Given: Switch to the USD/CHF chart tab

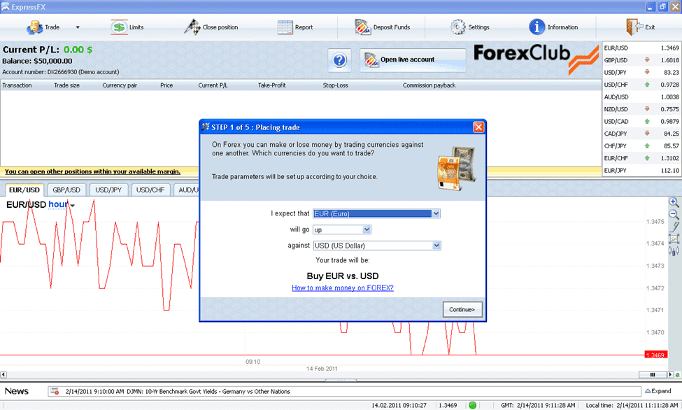Looking at the screenshot, I should tap(150, 190).
